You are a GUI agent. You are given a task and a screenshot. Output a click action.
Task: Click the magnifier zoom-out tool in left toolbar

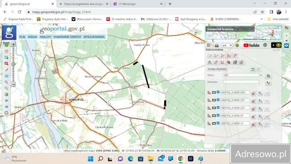click(7, 88)
